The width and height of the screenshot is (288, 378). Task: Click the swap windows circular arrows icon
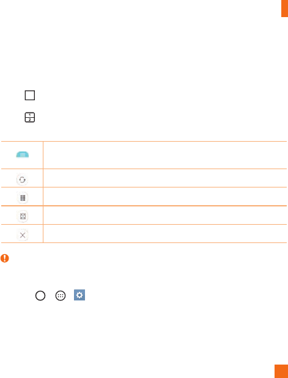23,180
